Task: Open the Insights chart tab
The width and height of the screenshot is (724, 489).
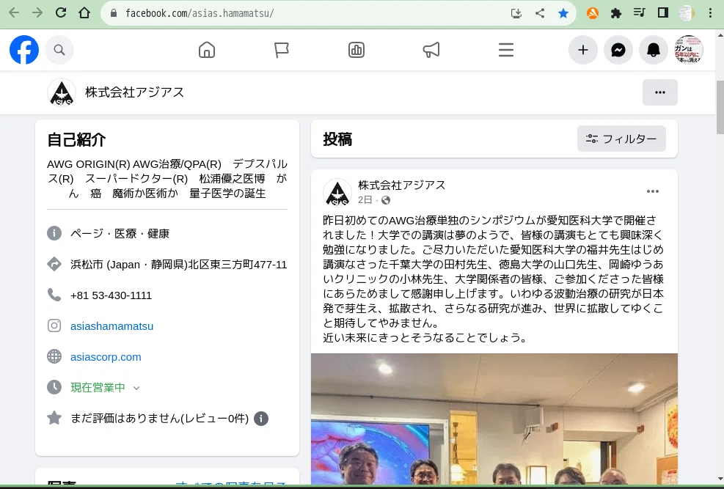Action: point(356,50)
